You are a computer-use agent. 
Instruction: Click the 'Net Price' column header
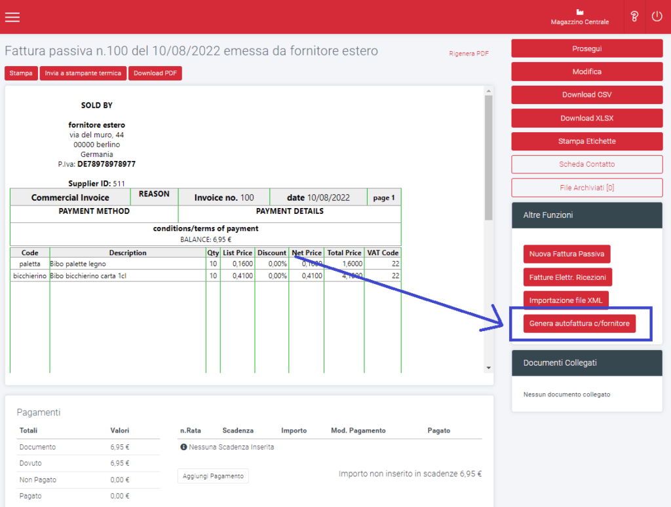coord(307,253)
